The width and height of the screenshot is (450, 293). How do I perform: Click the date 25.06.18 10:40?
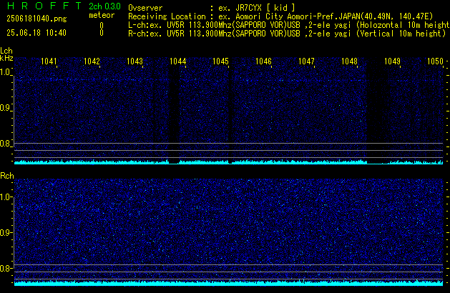[36, 33]
